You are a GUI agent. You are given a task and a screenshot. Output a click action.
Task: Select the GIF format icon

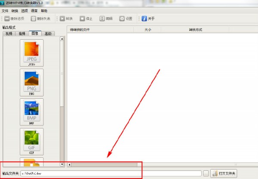pyautogui.click(x=31, y=140)
